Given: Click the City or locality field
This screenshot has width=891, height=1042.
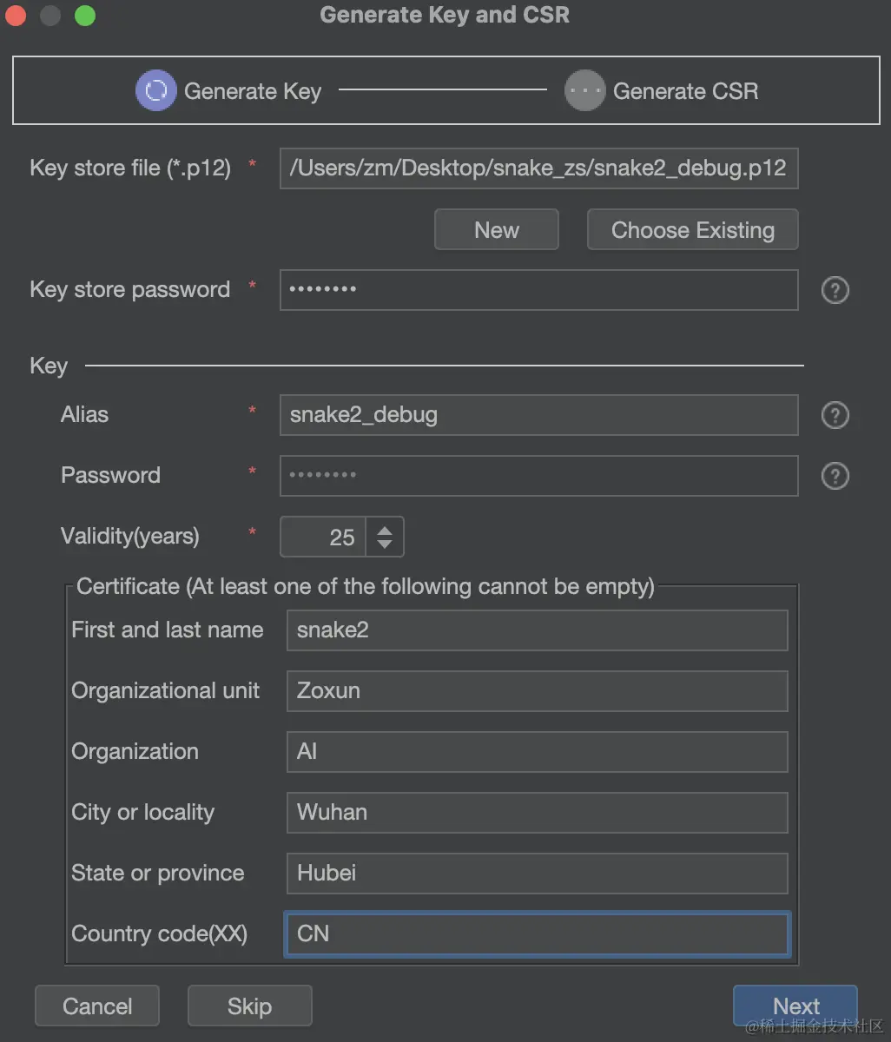Looking at the screenshot, I should (x=537, y=813).
